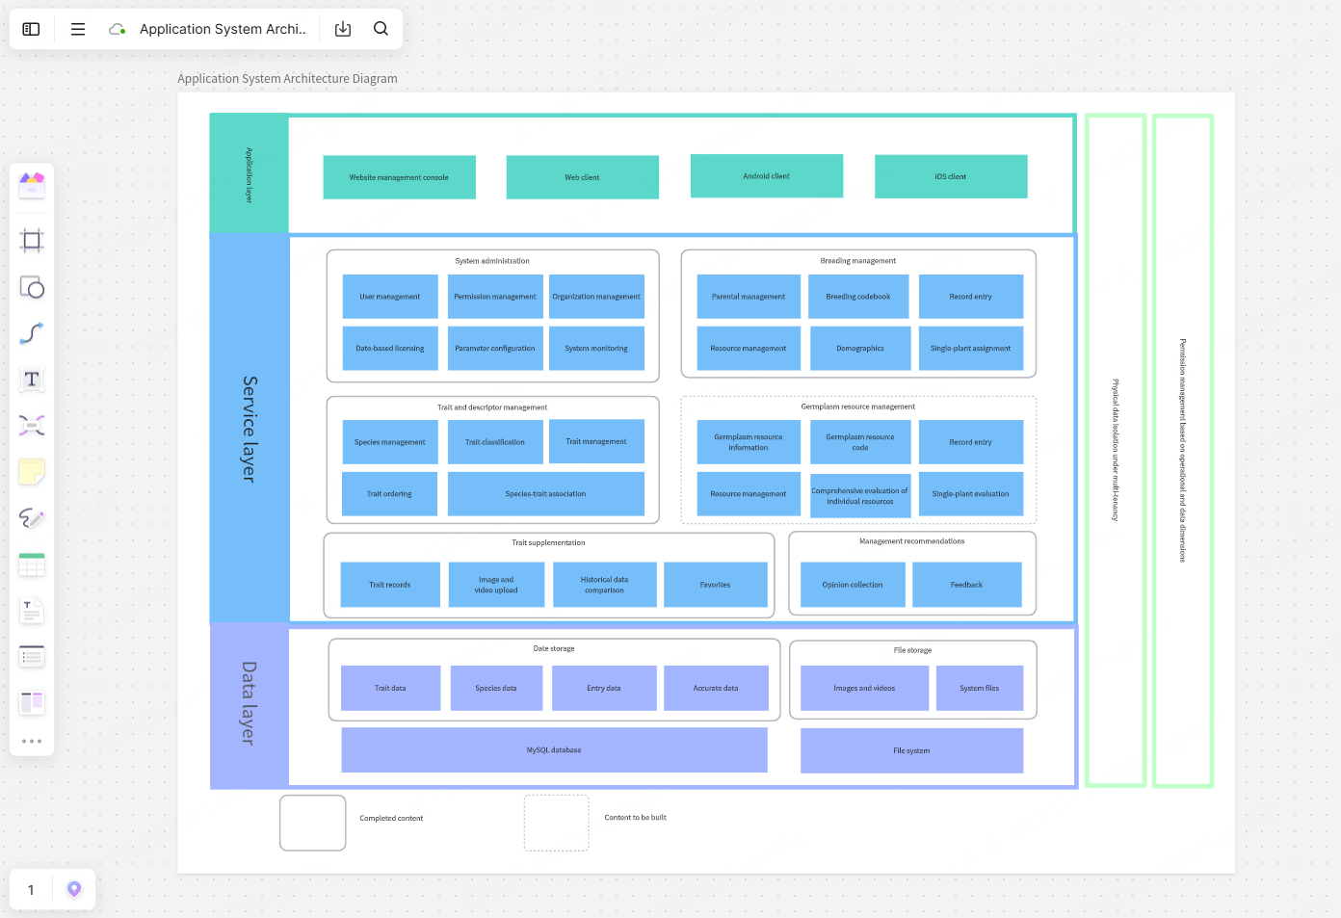Click the Trait records block
Viewport: 1341px width, 918px height.
coord(390,585)
